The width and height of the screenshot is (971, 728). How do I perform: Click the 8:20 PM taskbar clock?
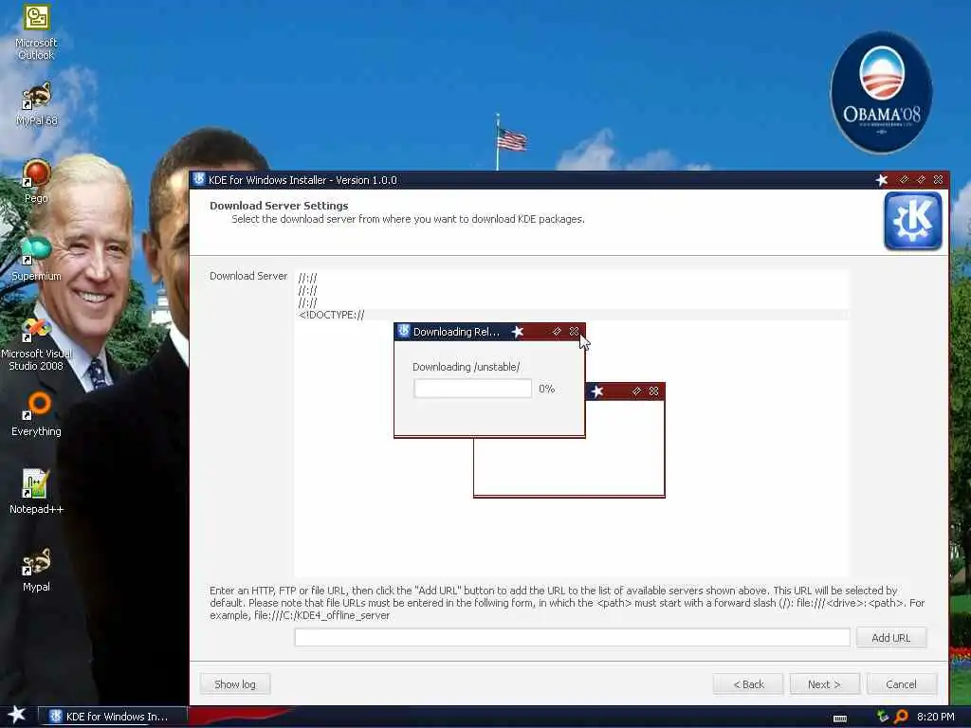(x=935, y=717)
